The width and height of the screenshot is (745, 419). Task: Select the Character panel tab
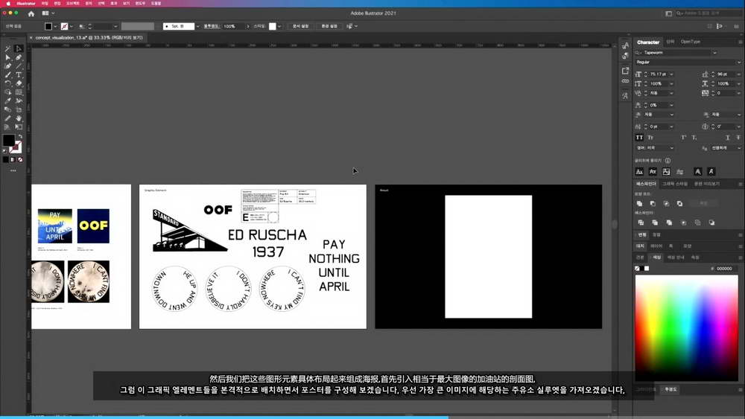click(x=648, y=42)
